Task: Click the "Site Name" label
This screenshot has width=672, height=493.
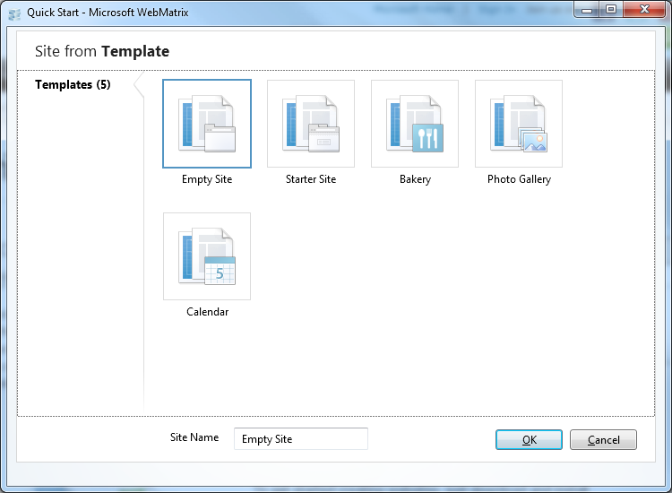Action: [x=194, y=437]
